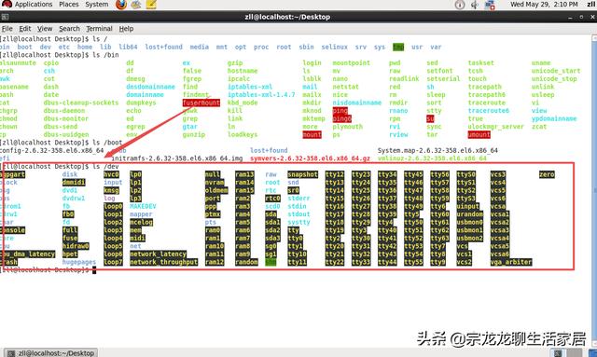The height and width of the screenshot is (357, 597).
Task: Click the 'vga_arbiter' device entry
Action: (x=511, y=262)
